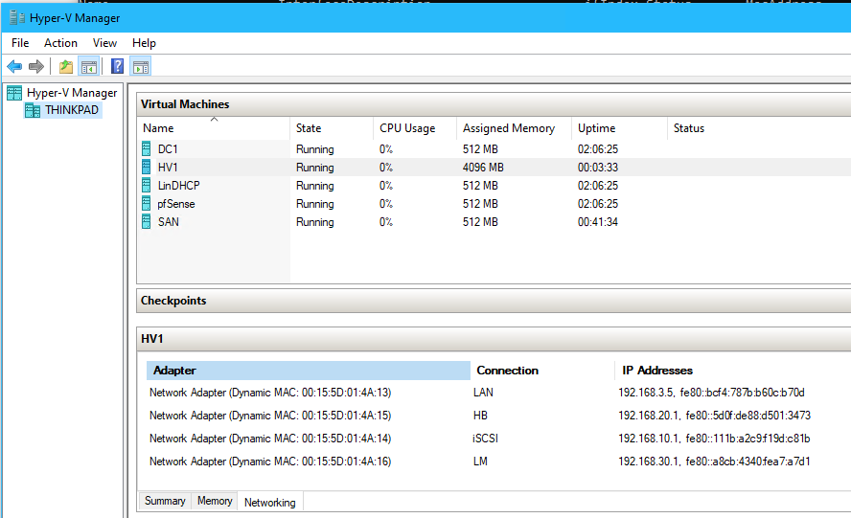The height and width of the screenshot is (518, 851).
Task: Click the Up one level folder icon
Action: pos(66,67)
